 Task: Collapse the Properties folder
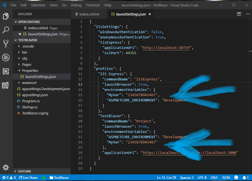[42, 70]
